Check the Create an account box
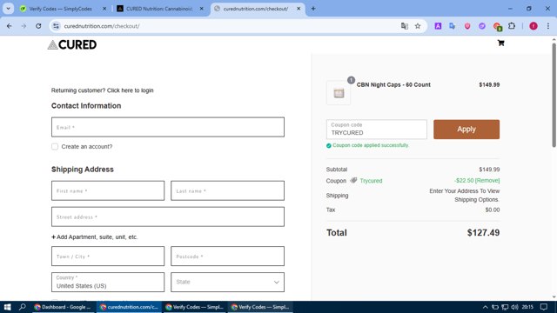Viewport: 557px width, 313px height. point(55,147)
